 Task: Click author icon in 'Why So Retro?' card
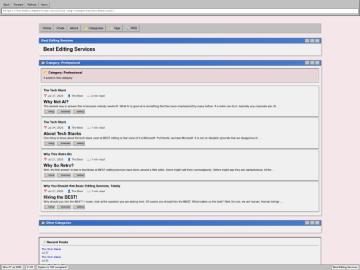pos(69,159)
